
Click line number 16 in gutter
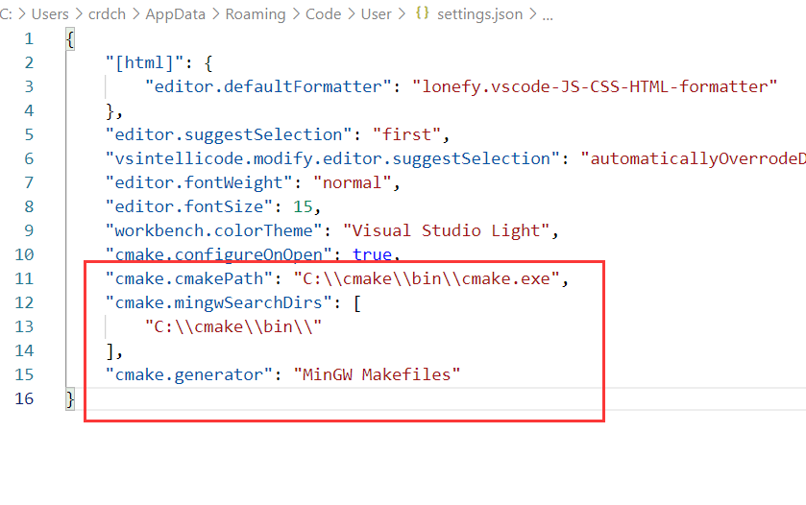24,398
